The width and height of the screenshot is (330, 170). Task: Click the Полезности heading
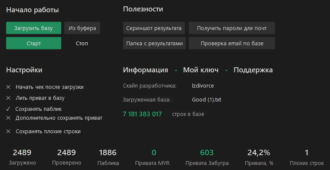pos(143,9)
